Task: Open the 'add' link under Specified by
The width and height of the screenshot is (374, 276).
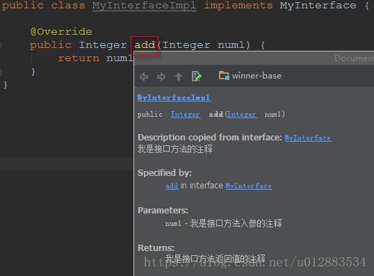Action: (172, 186)
